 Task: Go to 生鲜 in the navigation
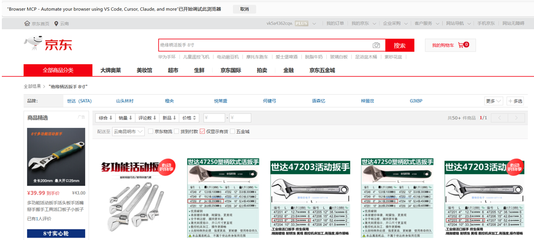199,70
